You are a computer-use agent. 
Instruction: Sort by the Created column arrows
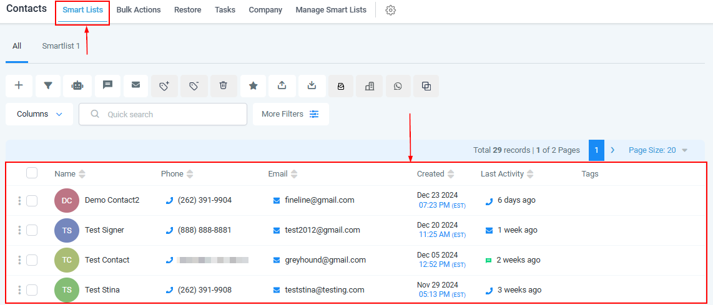pos(451,173)
